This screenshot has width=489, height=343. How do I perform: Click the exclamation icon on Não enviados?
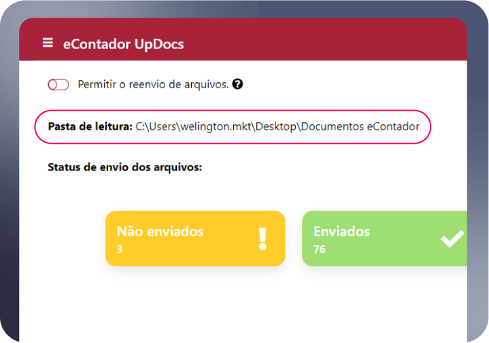(x=263, y=238)
